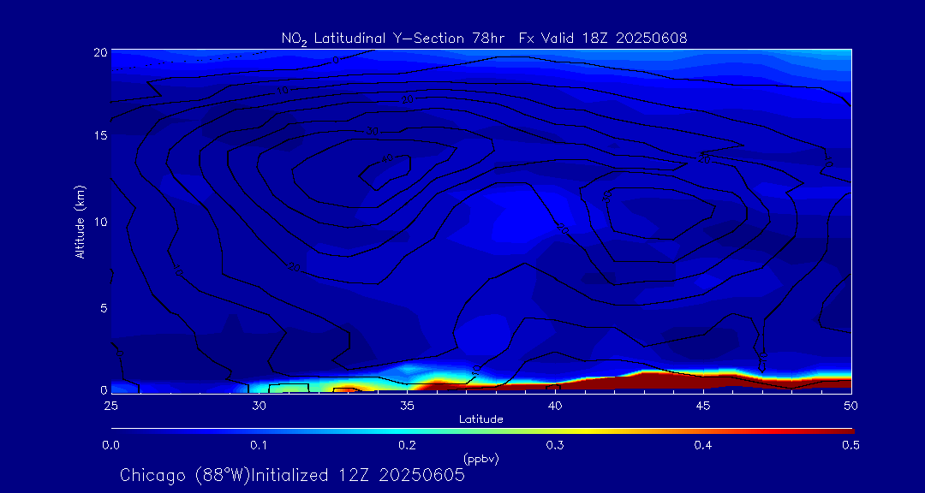Click the 'Latitude' horizontal axis label
The image size is (925, 493).
[x=481, y=419]
